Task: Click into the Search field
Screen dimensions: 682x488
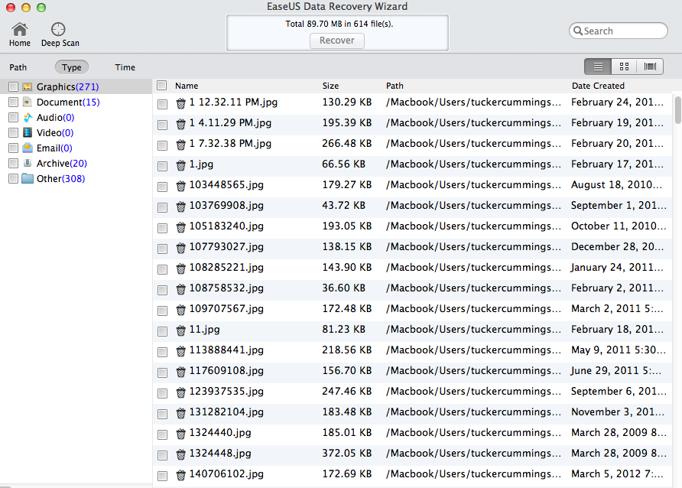Action: tap(619, 31)
